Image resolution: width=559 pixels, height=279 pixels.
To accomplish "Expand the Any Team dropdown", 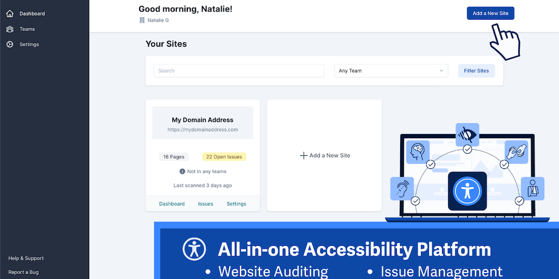I will pos(391,71).
